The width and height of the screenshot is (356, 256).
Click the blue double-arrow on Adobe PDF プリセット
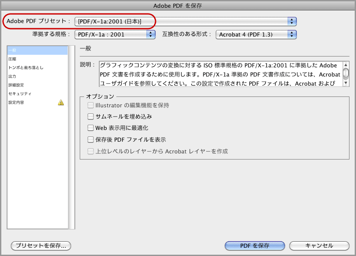tap(292, 21)
